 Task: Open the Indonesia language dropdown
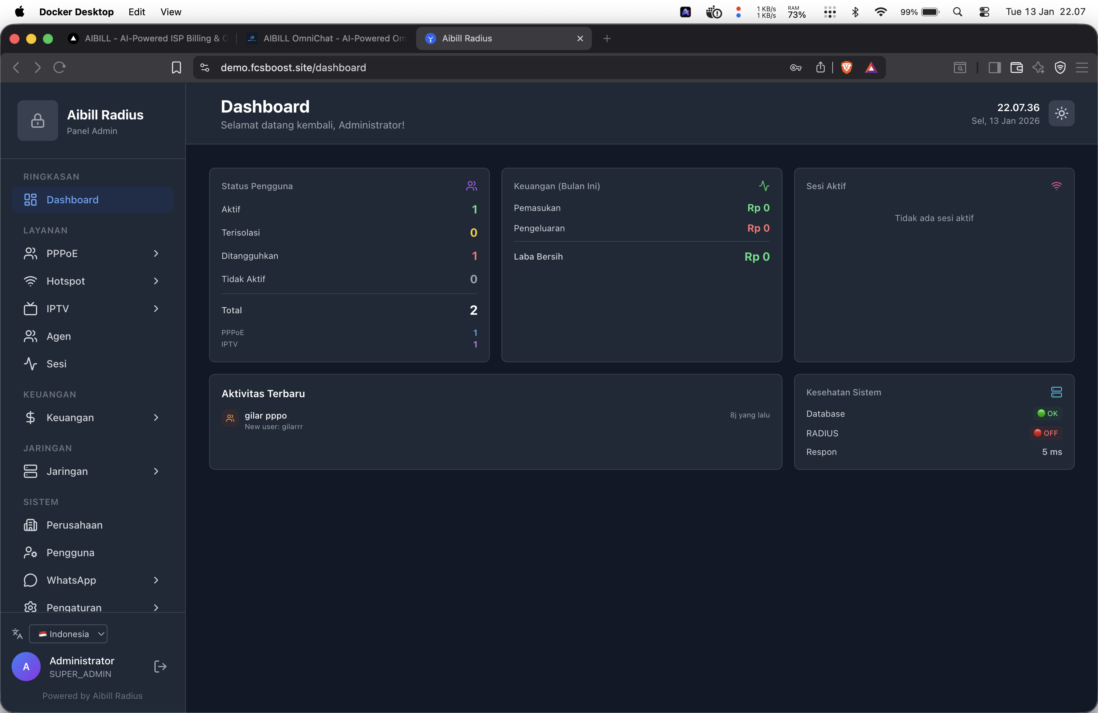tap(68, 633)
